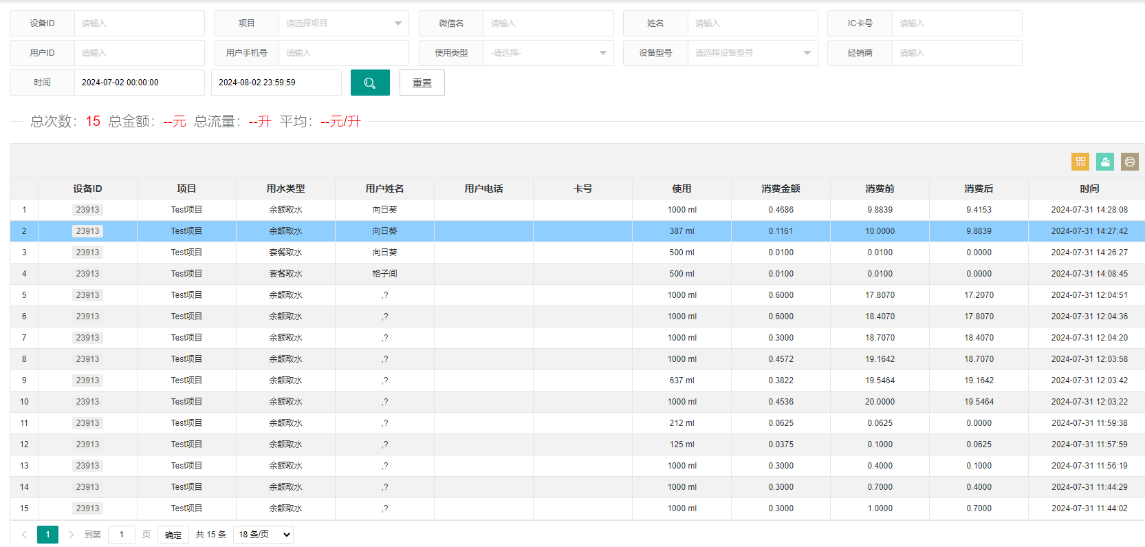The height and width of the screenshot is (547, 1145).
Task: Open the 项目 project dropdown
Action: [x=343, y=23]
